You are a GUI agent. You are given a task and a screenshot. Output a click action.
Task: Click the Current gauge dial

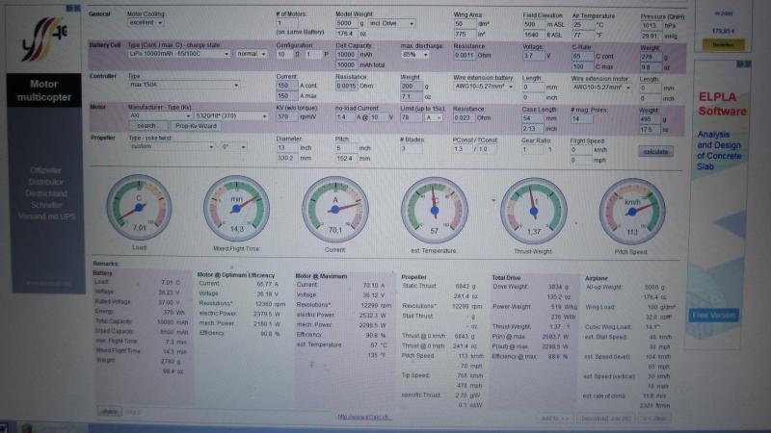[x=334, y=208]
